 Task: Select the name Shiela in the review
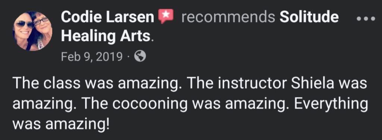coord(313,83)
